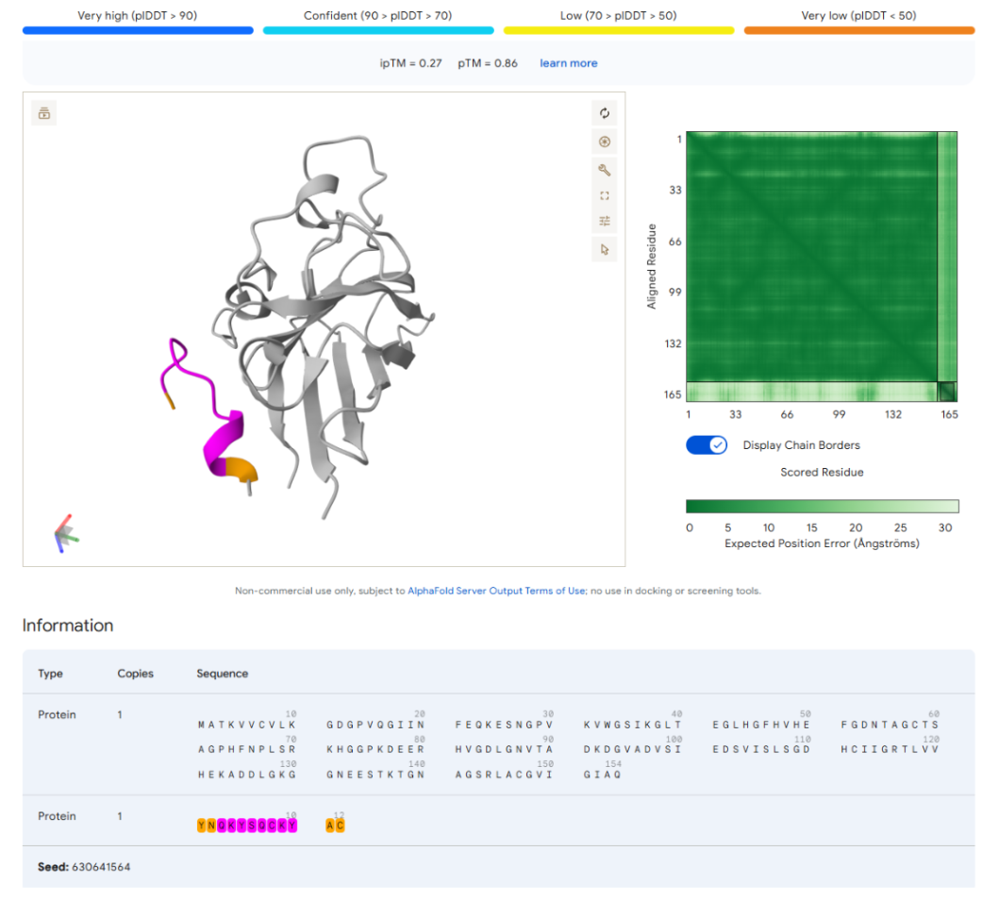Click sequence block 'HCIIGRTLVV'
This screenshot has width=982, height=901.
(x=890, y=749)
